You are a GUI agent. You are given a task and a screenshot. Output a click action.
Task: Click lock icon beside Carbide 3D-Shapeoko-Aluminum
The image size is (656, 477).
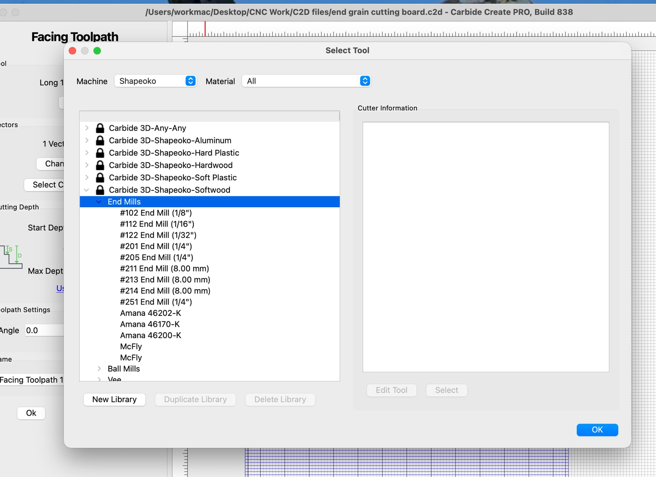(x=100, y=140)
